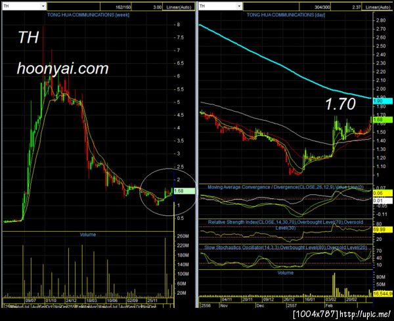
Task: Click the green 1.68 price tag on daily chart
Action: point(383,119)
